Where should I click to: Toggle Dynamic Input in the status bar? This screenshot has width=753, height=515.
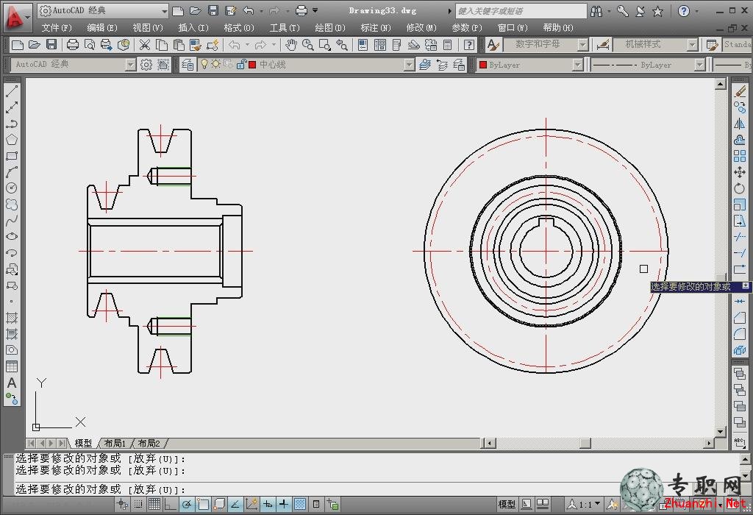(268, 504)
